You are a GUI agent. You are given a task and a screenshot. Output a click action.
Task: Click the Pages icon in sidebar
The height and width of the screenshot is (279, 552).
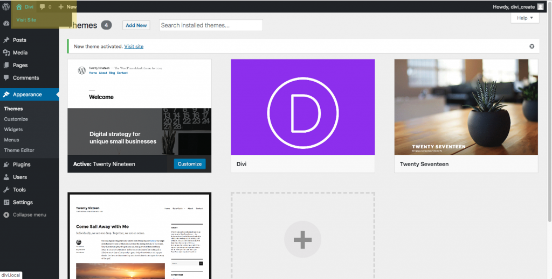[6, 65]
